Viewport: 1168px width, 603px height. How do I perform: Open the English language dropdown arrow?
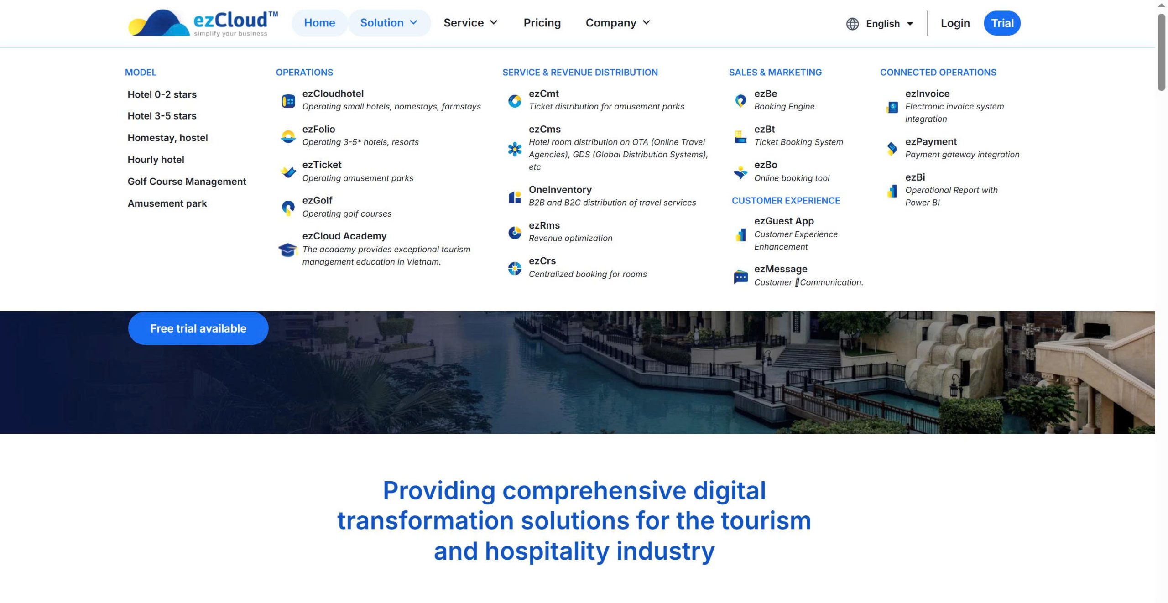[910, 24]
